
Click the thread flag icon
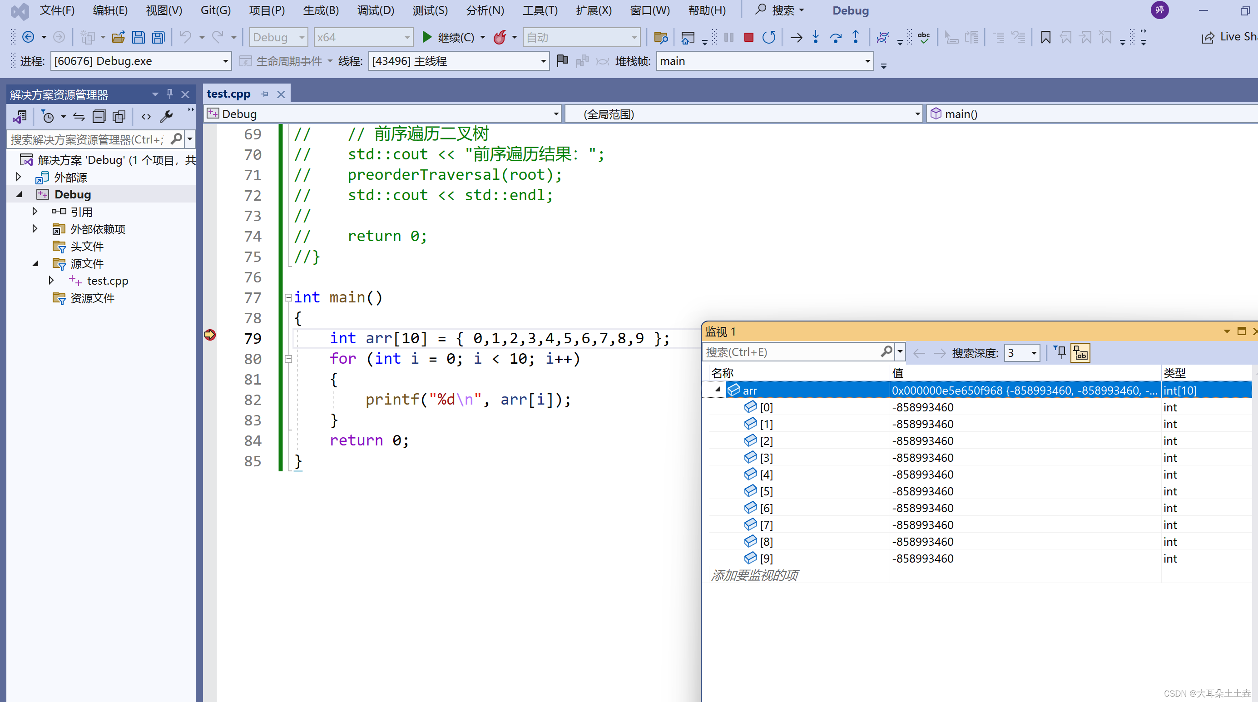(x=563, y=60)
